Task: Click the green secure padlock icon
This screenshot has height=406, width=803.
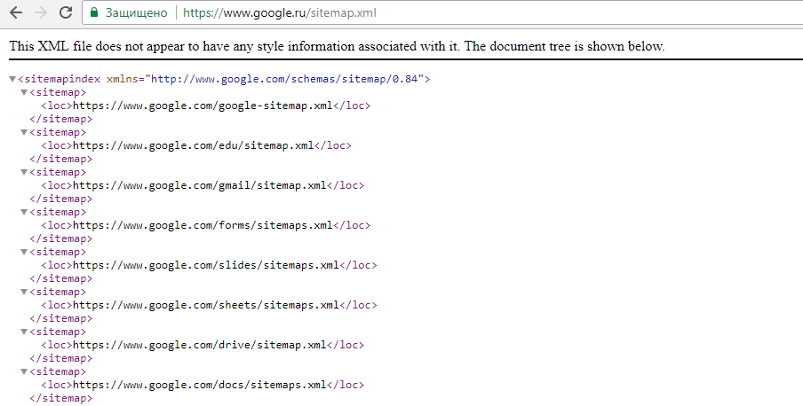Action: click(x=94, y=12)
